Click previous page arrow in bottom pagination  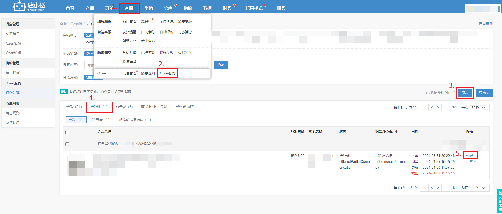tap(432, 188)
